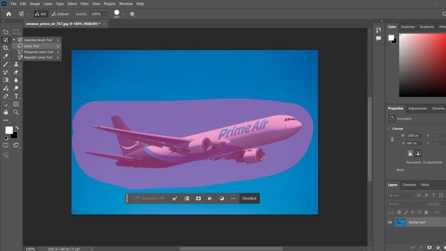Image resolution: width=446 pixels, height=251 pixels.
Task: Open more options in the contextual task bar
Action: point(233,198)
